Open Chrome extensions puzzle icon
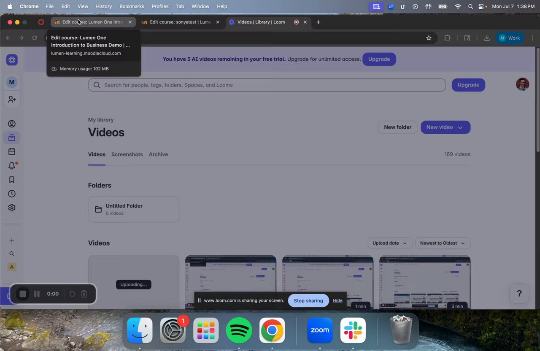 (x=447, y=38)
